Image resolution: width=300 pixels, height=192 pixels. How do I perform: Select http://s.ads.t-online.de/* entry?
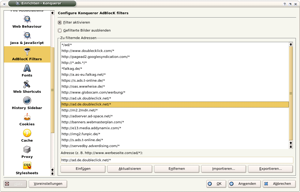175,140
